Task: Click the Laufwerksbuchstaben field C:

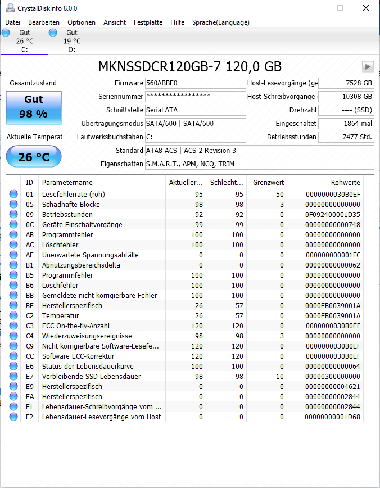Action: coord(196,137)
